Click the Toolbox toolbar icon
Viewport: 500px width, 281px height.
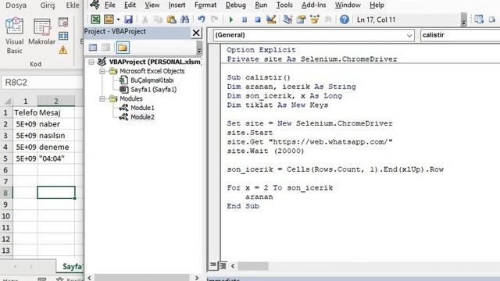click(328, 20)
